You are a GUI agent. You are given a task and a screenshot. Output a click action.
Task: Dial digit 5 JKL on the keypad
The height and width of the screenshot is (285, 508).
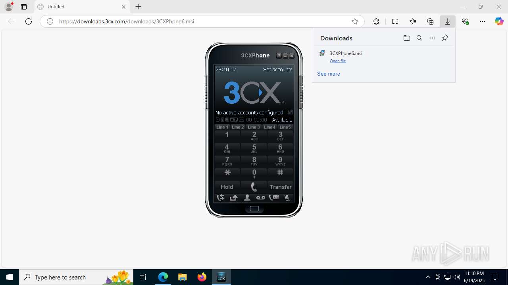click(254, 148)
